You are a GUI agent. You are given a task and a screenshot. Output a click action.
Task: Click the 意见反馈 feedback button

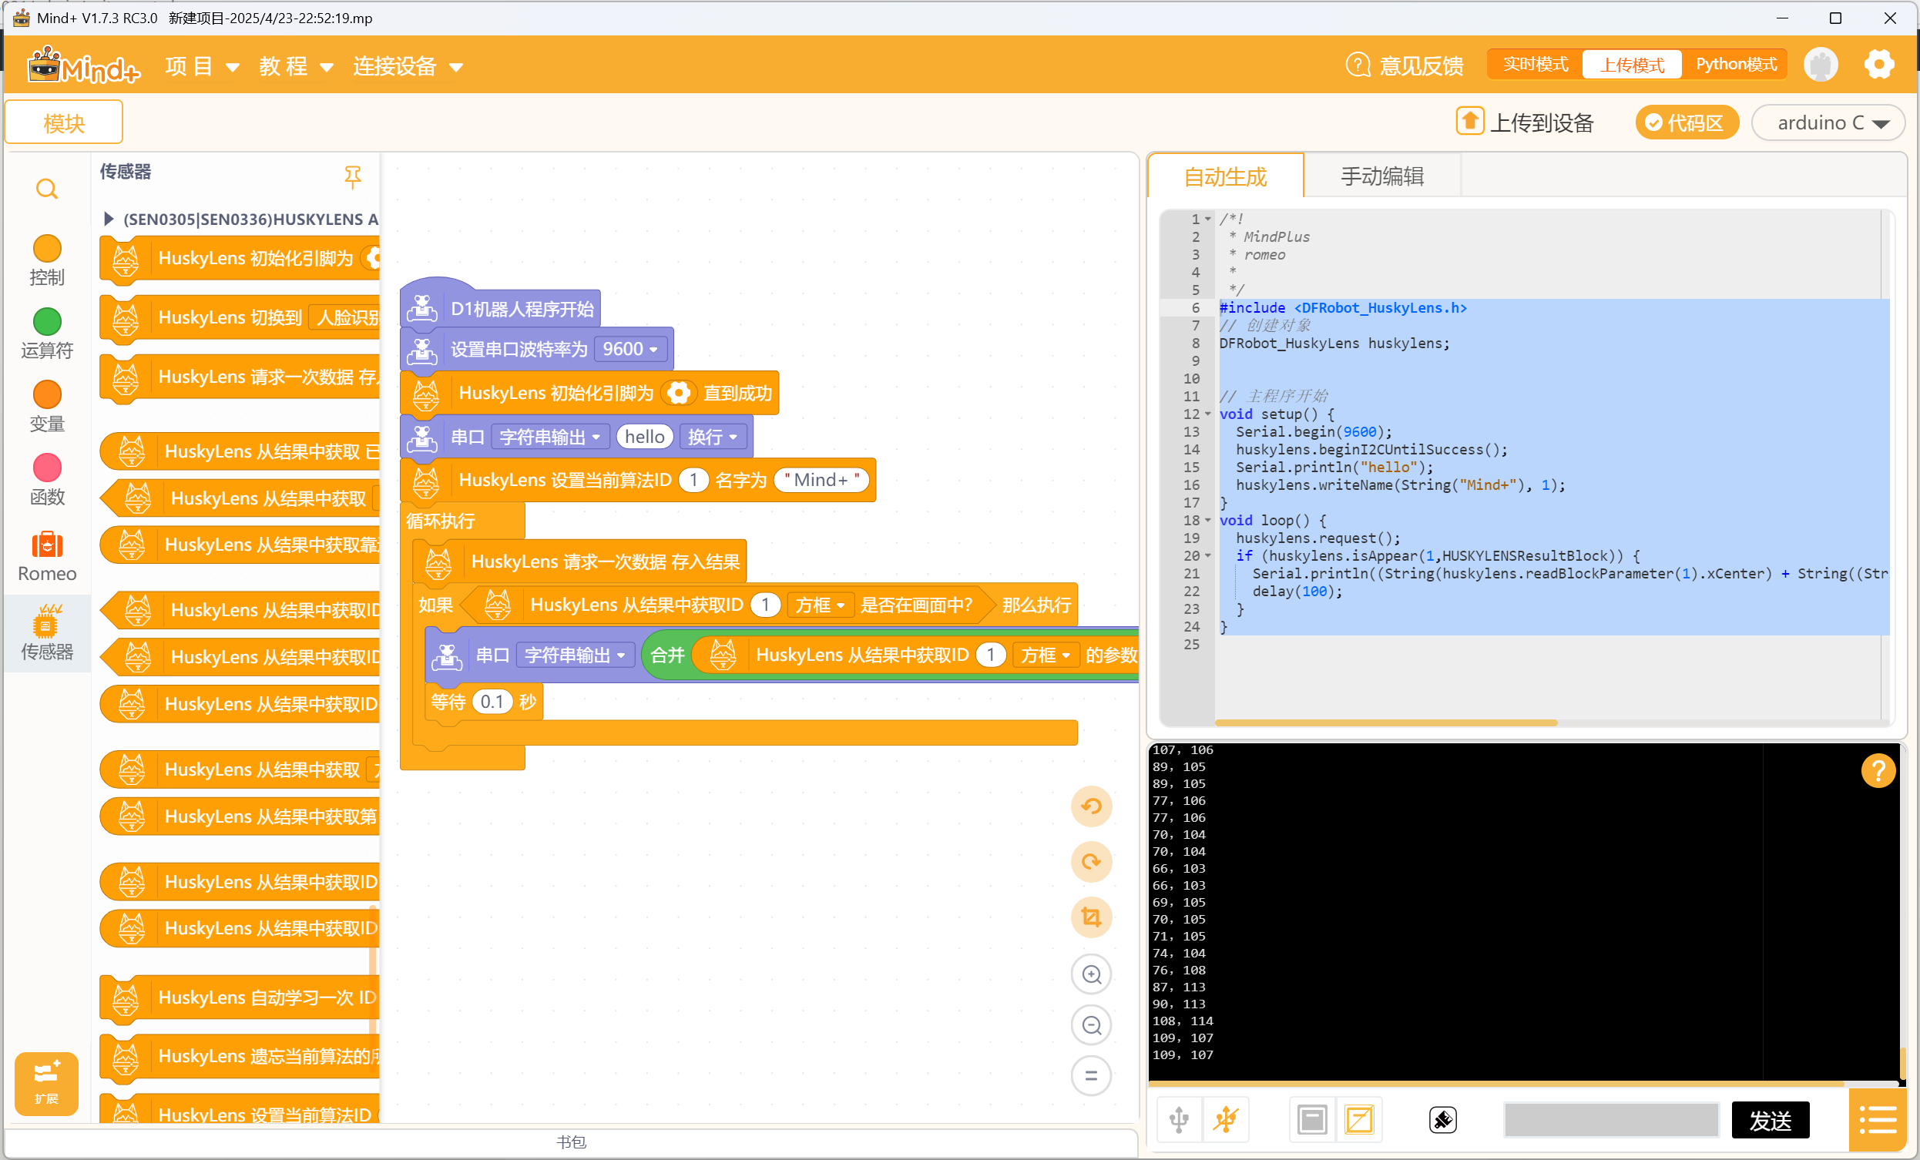1404,65
